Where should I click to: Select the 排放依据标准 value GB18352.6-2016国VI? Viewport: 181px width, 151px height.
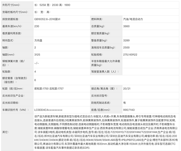point(47,19)
